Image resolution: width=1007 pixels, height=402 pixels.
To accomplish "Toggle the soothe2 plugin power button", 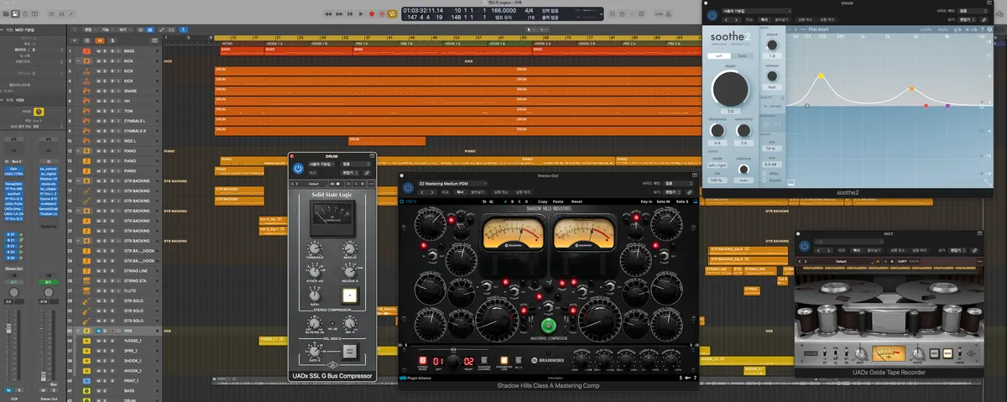I will [712, 15].
